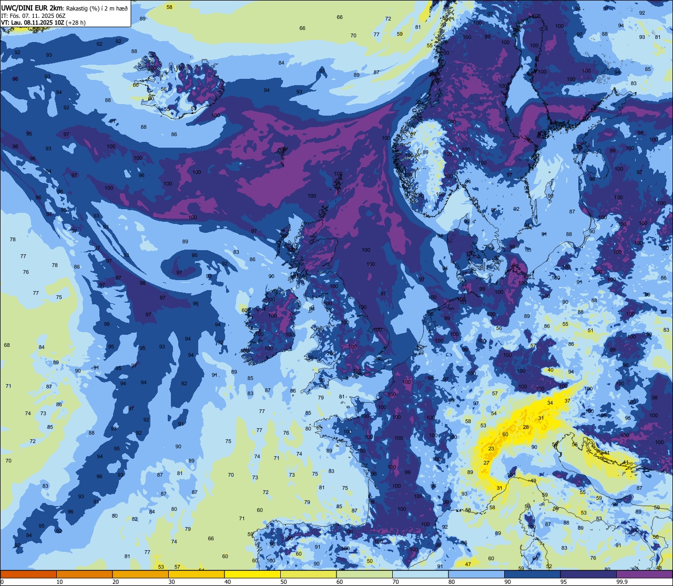Click the '10' legend scale label
Image resolution: width=673 pixels, height=586 pixels.
(x=59, y=582)
